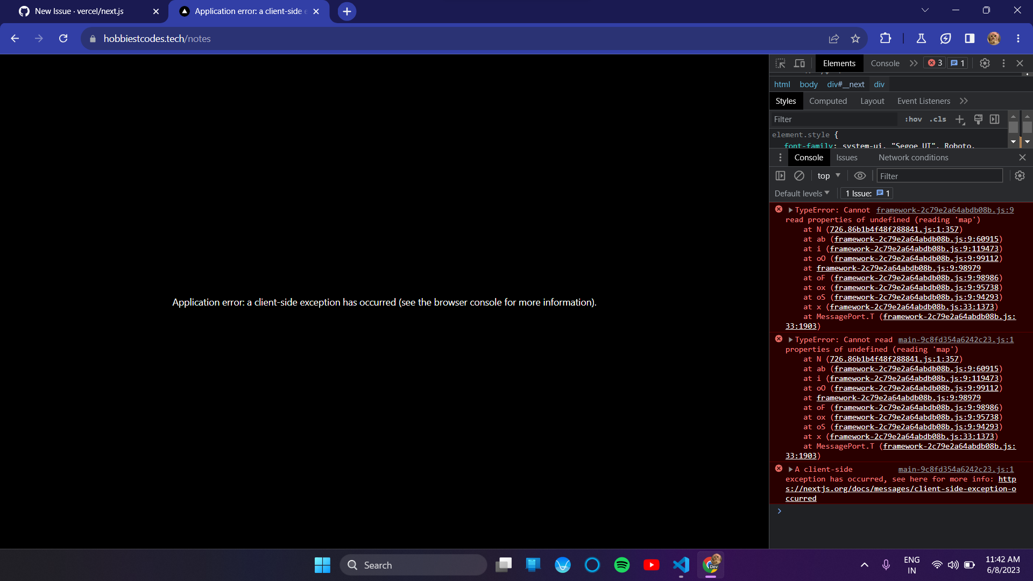Screen dimensions: 1033x581
Task: Open the console drawer sidebar
Action: [780, 175]
